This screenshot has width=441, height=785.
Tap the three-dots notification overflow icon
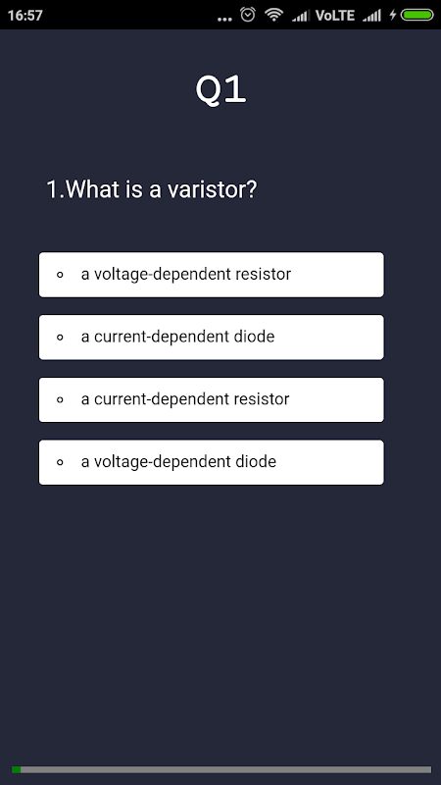pyautogui.click(x=225, y=19)
